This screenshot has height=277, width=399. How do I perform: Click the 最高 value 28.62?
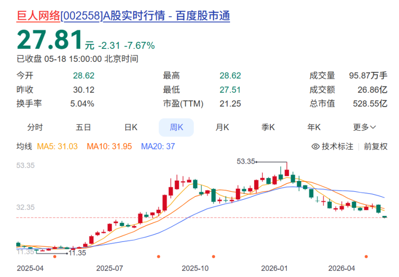point(230,75)
